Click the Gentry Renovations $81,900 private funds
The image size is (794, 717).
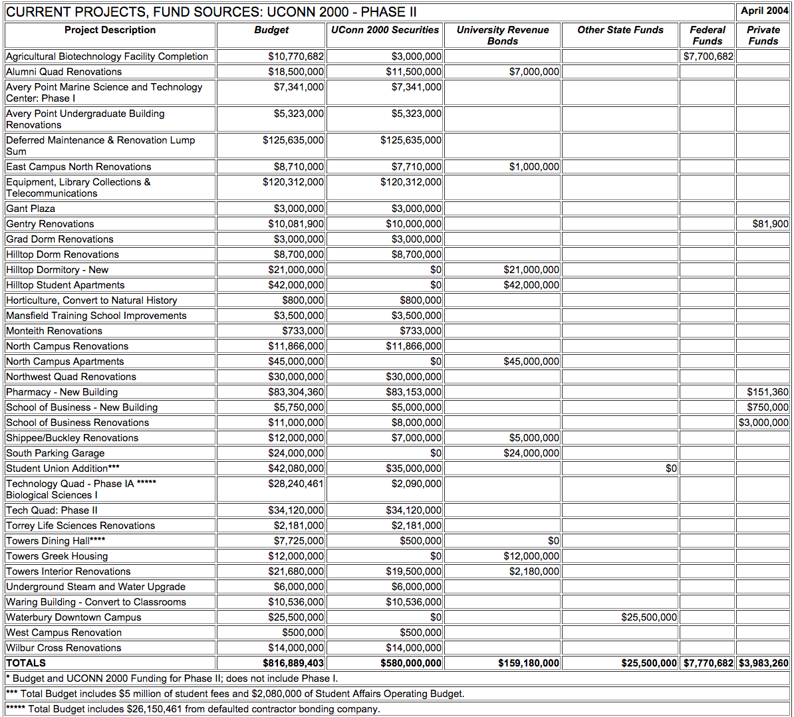(x=770, y=224)
